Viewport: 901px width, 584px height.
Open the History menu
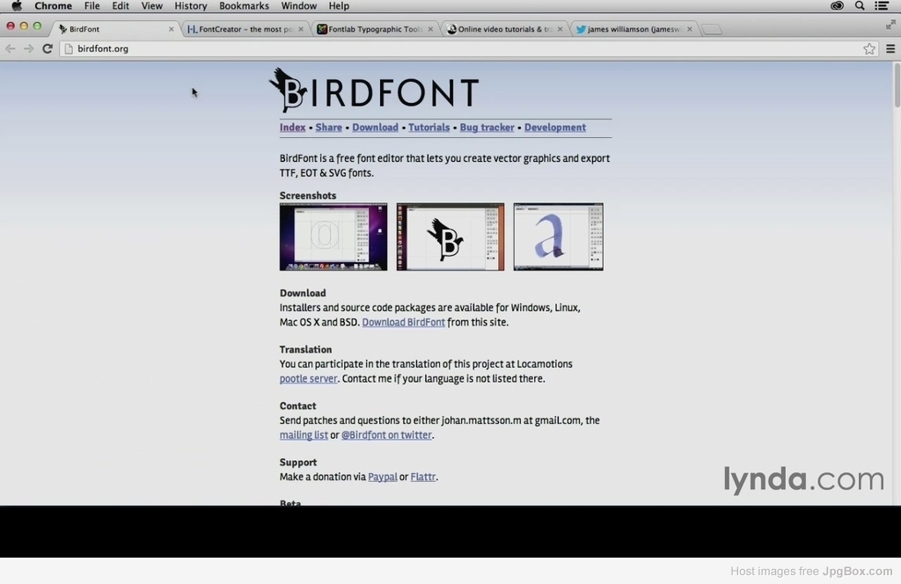click(x=190, y=6)
